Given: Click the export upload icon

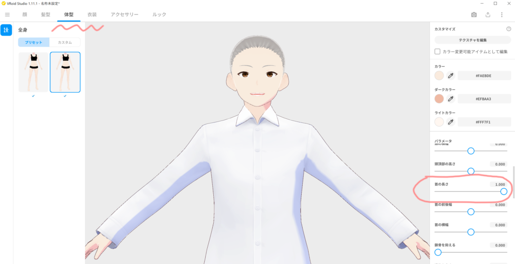Looking at the screenshot, I should pyautogui.click(x=488, y=15).
